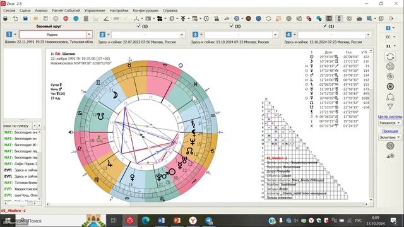
Task: Click the concentric circles icon in right sidebar
Action: point(390,66)
